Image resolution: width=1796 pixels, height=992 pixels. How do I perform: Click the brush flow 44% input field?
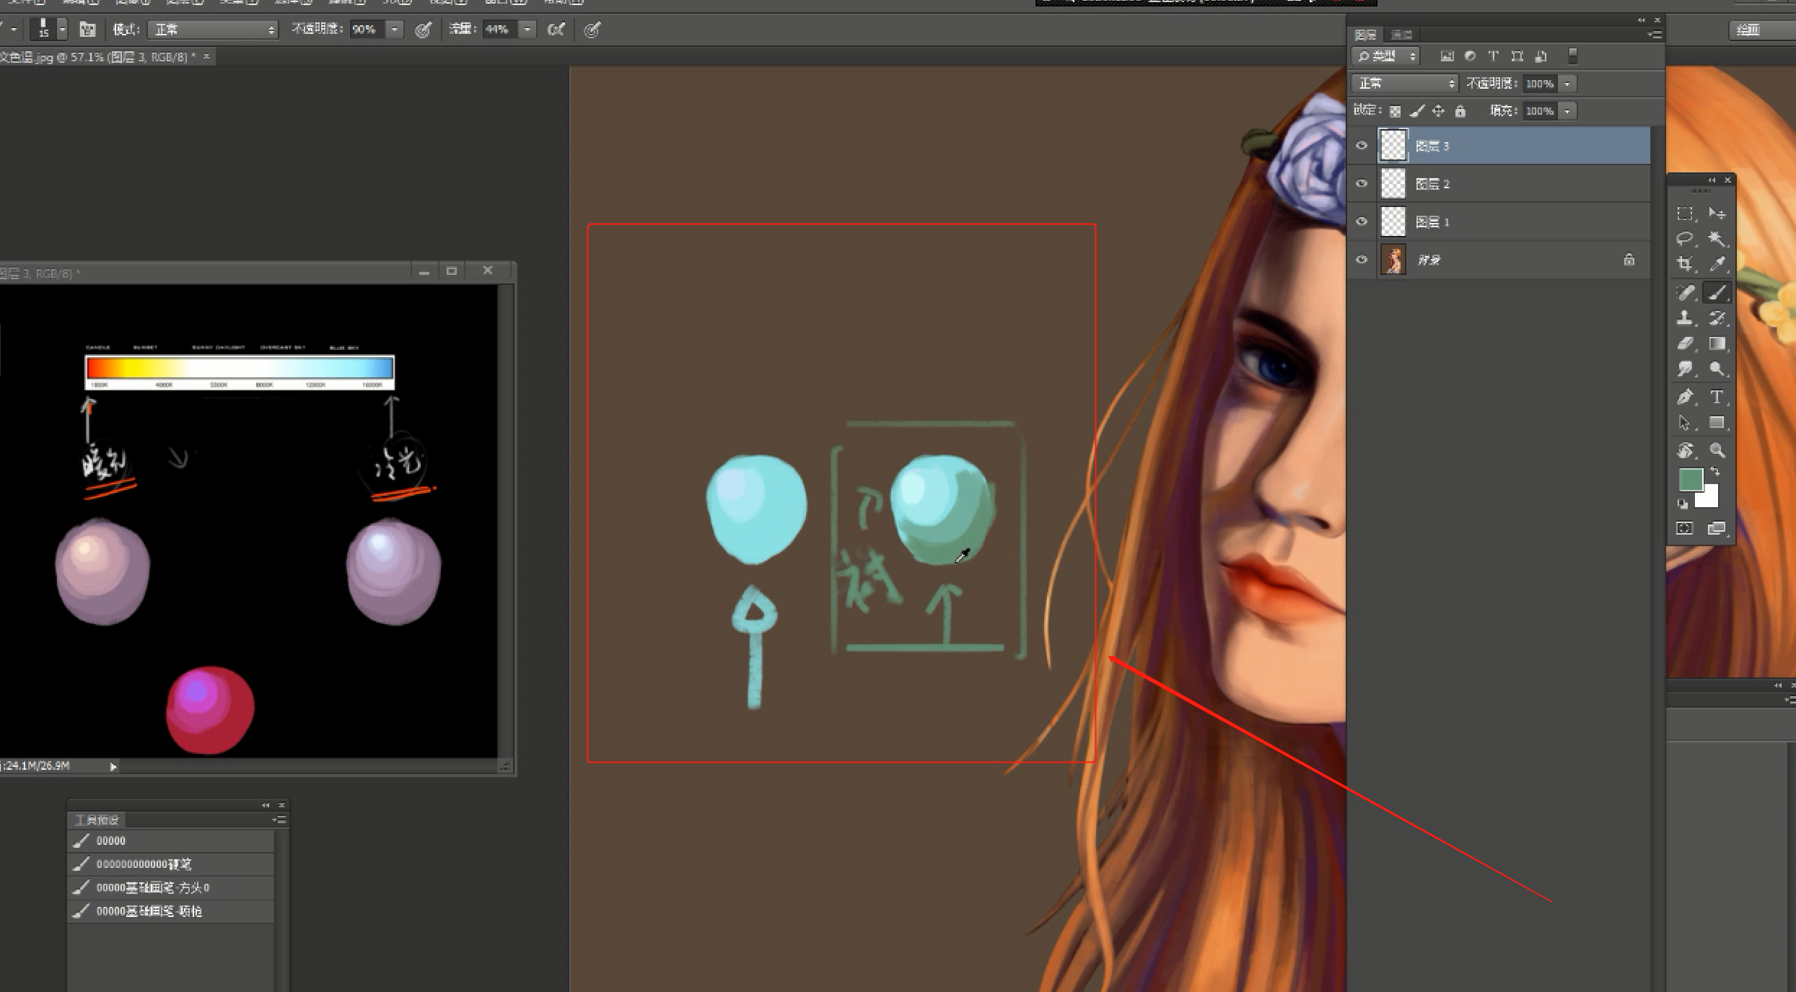coord(499,30)
